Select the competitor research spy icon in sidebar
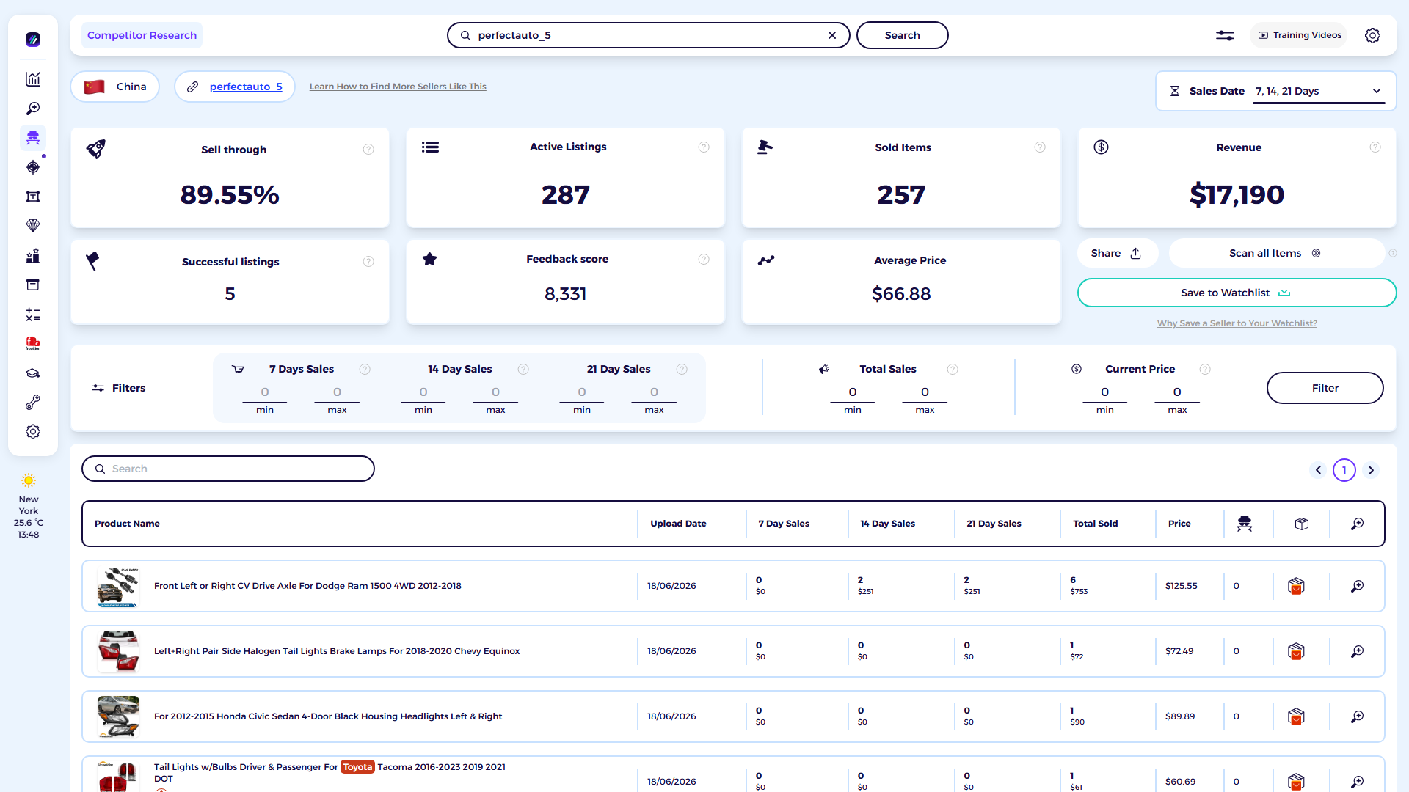Screen dimensions: 1409x792 coord(33,138)
